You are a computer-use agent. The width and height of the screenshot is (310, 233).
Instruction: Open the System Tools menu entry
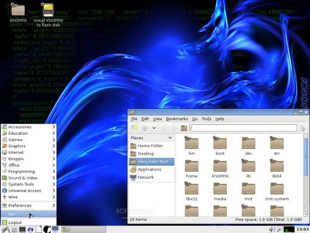pos(29,185)
